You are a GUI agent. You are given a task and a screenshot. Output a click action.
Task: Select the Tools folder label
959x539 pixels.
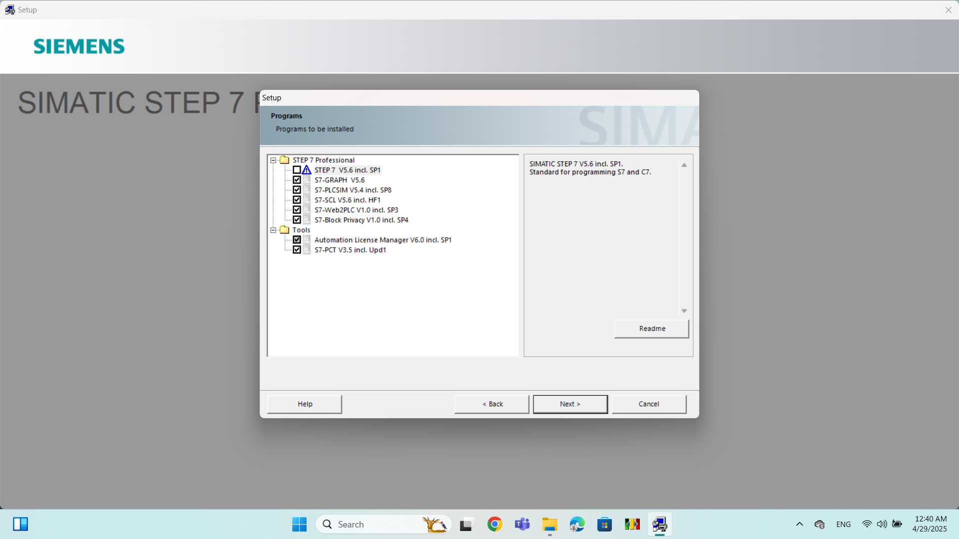click(x=301, y=230)
